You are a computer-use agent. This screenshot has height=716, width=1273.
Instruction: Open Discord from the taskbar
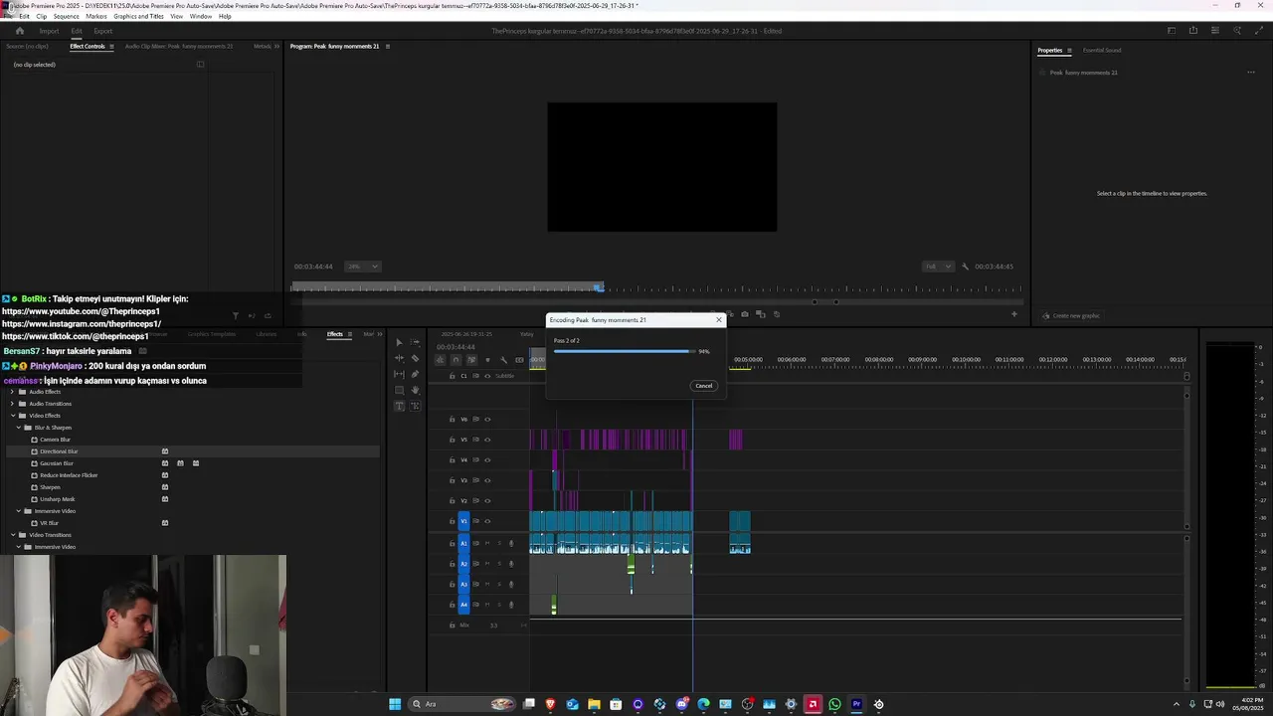[681, 704]
